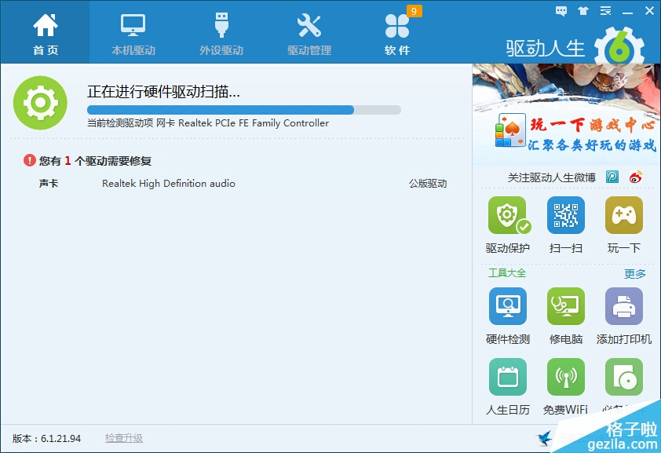Open the 免费WiFi tool
Viewport: 661px width, 453px height.
pos(566,386)
